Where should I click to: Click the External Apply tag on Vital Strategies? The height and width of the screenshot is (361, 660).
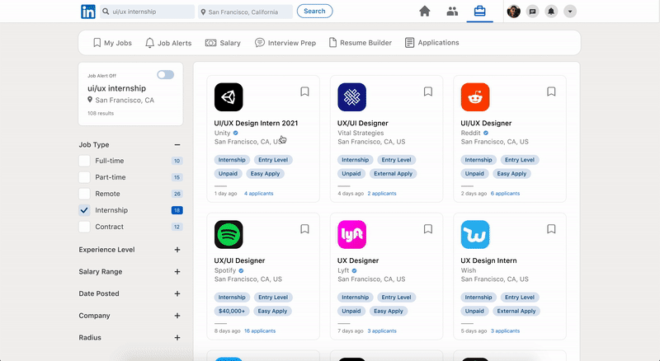click(394, 173)
